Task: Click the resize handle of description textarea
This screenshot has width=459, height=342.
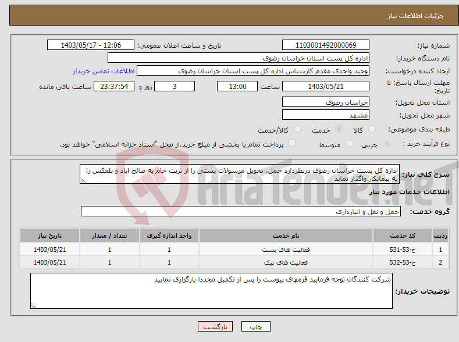Action: tap(83, 181)
